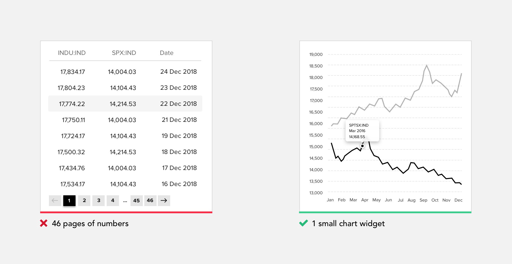This screenshot has height=264, width=512.
Task: Select the 24 Dec 2018 table row
Action: click(x=125, y=72)
